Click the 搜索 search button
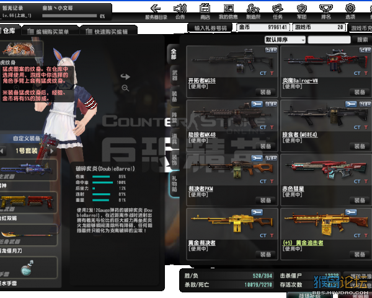Viewport: 372px width, 298px height. click(362, 40)
